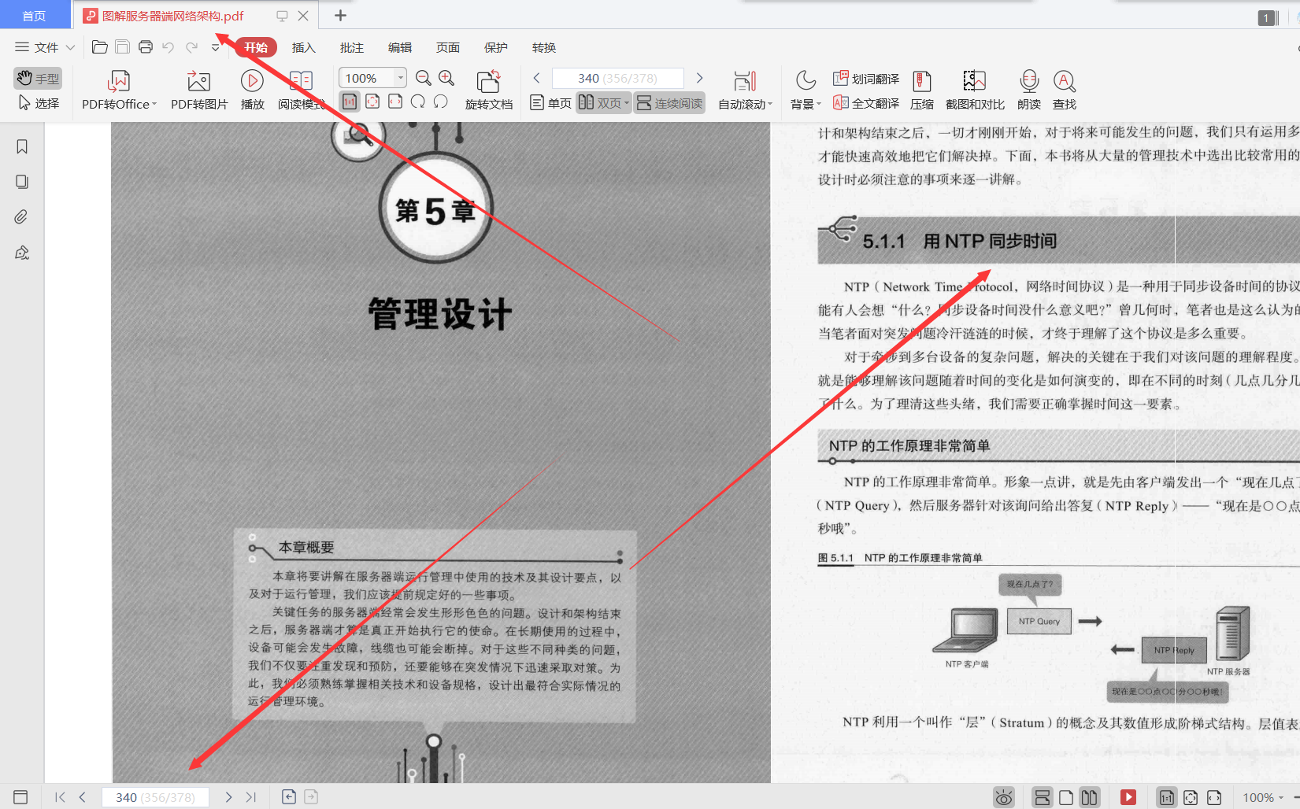Switch to the 页面 tab

click(447, 47)
